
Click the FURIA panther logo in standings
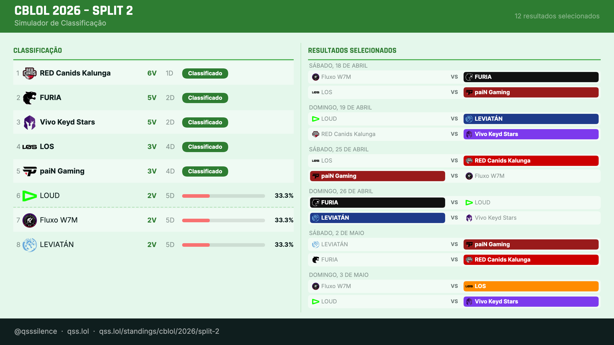pos(29,97)
